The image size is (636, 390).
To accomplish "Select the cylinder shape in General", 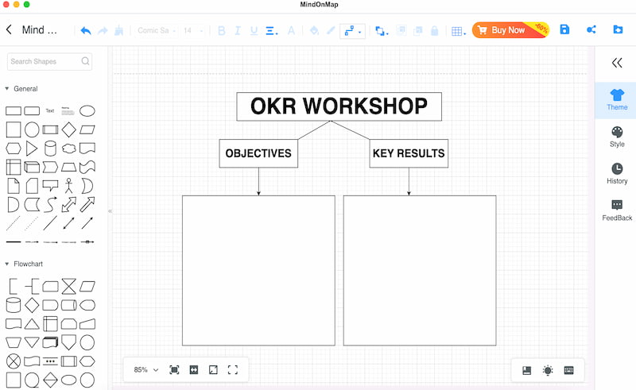I will [50, 149].
